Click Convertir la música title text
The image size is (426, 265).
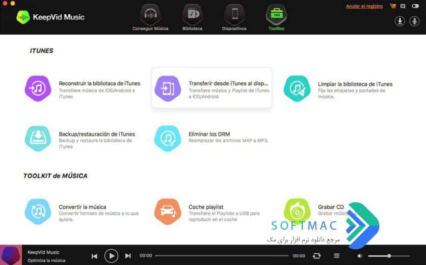pos(82,207)
